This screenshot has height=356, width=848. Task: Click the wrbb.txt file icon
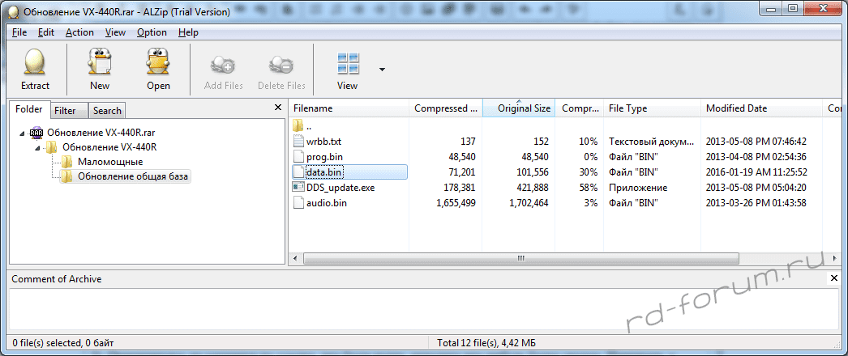pos(298,141)
